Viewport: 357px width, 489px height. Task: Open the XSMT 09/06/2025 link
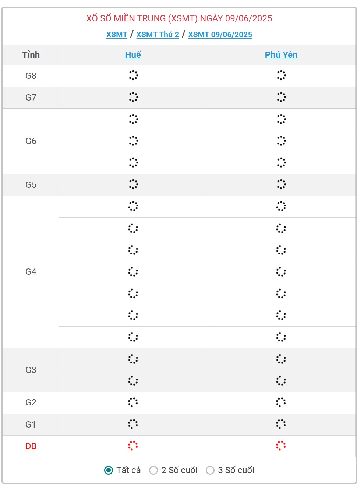click(x=220, y=35)
